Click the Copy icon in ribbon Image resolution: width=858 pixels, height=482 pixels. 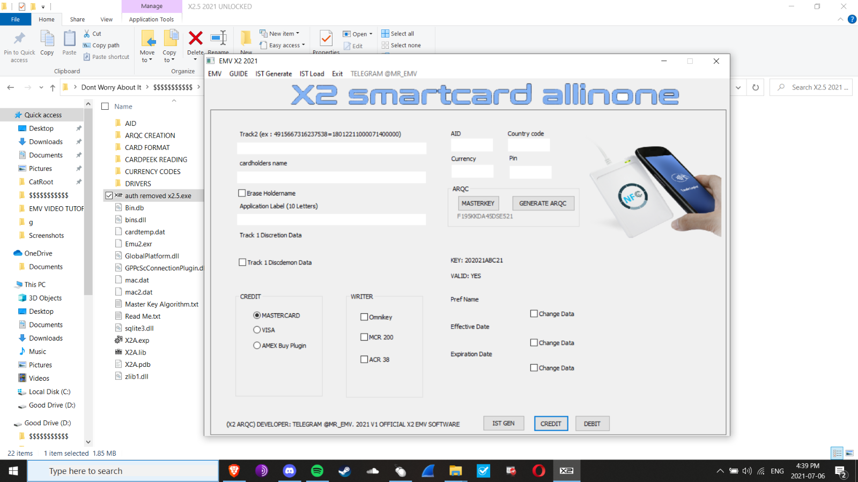(47, 39)
